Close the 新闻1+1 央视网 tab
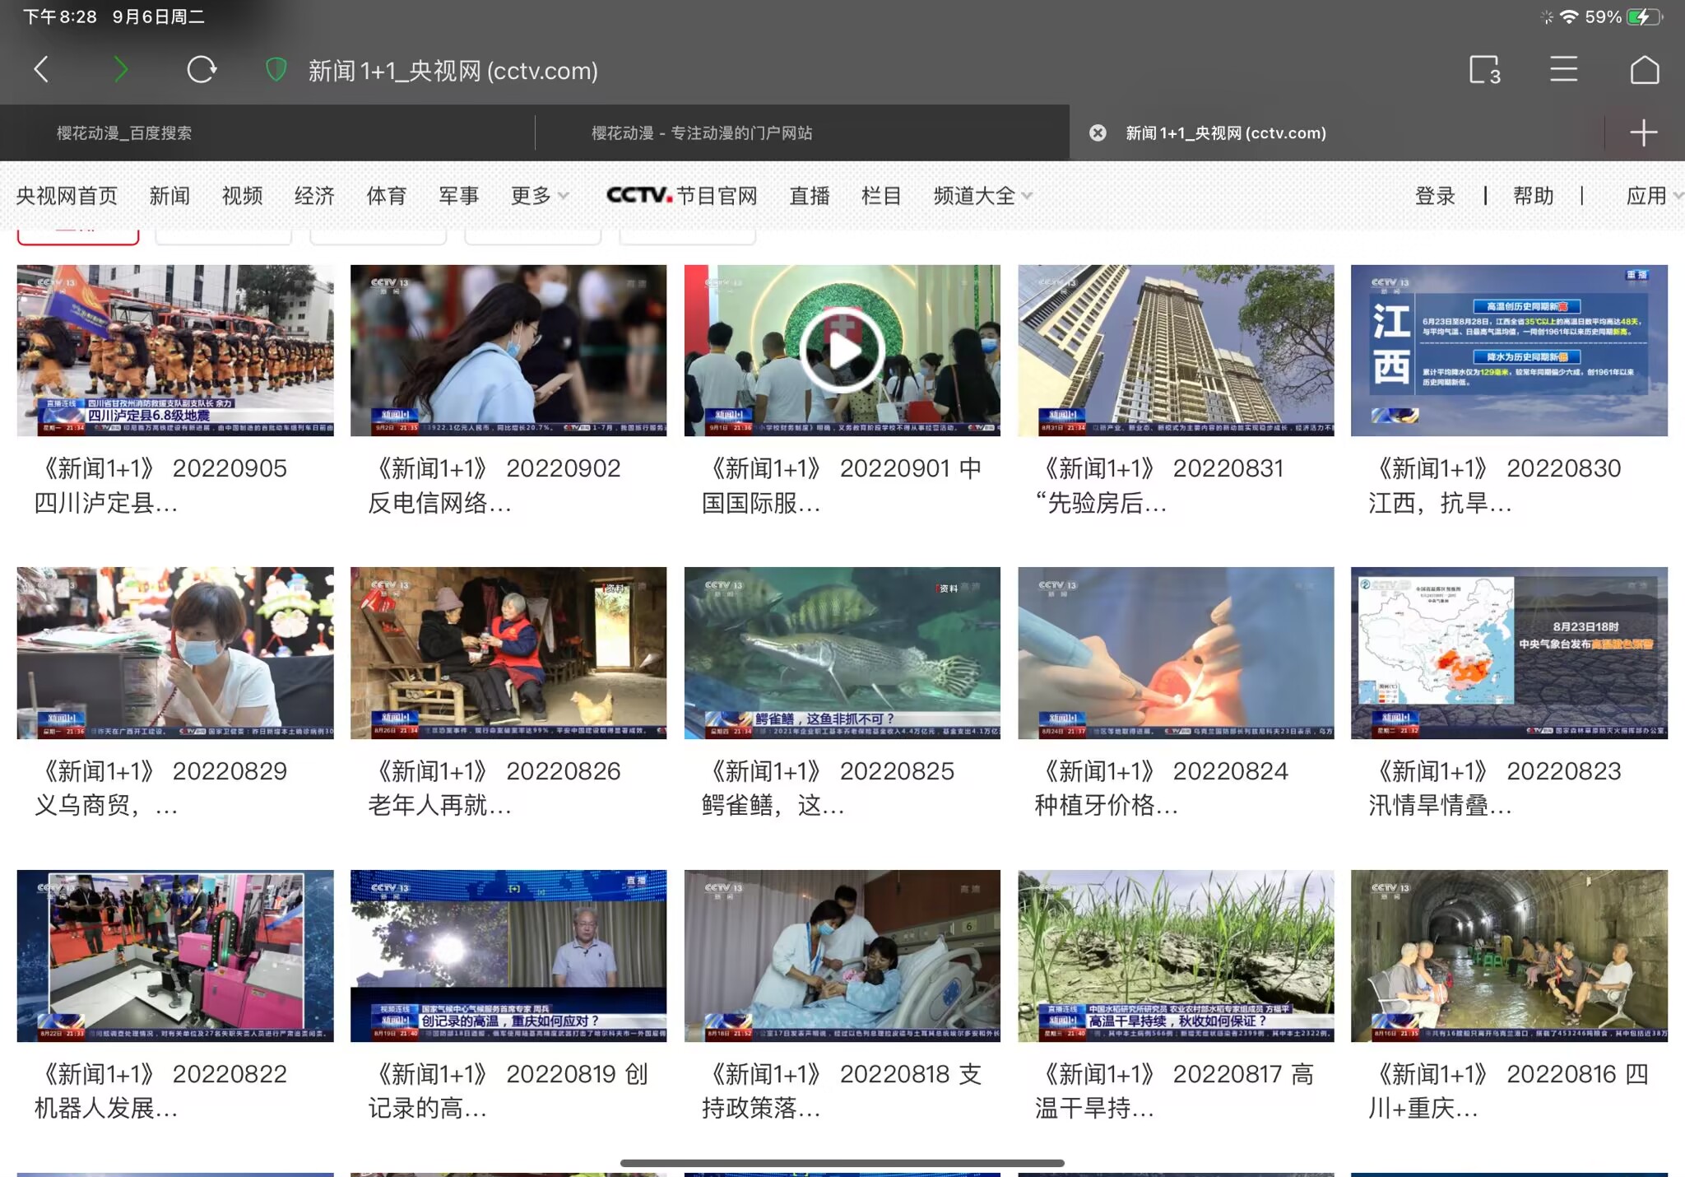Image resolution: width=1685 pixels, height=1177 pixels. 1098,133
